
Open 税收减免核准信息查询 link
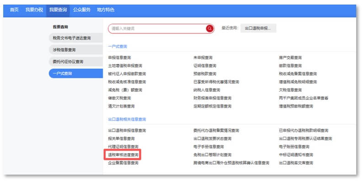click(x=127, y=82)
